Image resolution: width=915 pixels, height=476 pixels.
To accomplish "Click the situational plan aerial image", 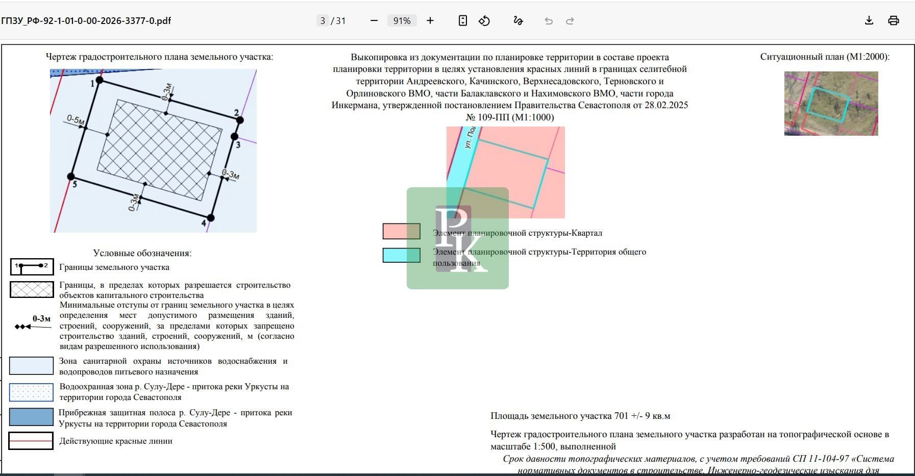I will coord(831,104).
